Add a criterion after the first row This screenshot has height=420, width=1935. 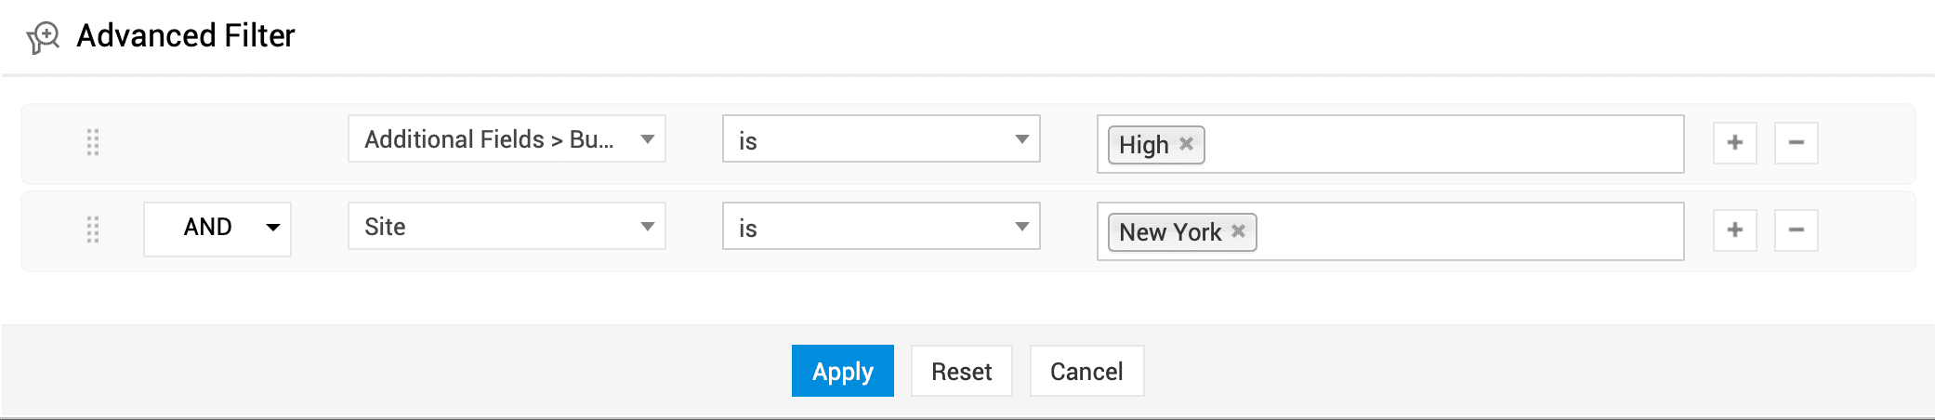click(1734, 143)
